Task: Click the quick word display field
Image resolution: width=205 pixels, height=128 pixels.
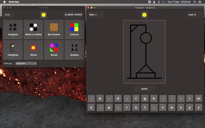Action: pos(144,89)
